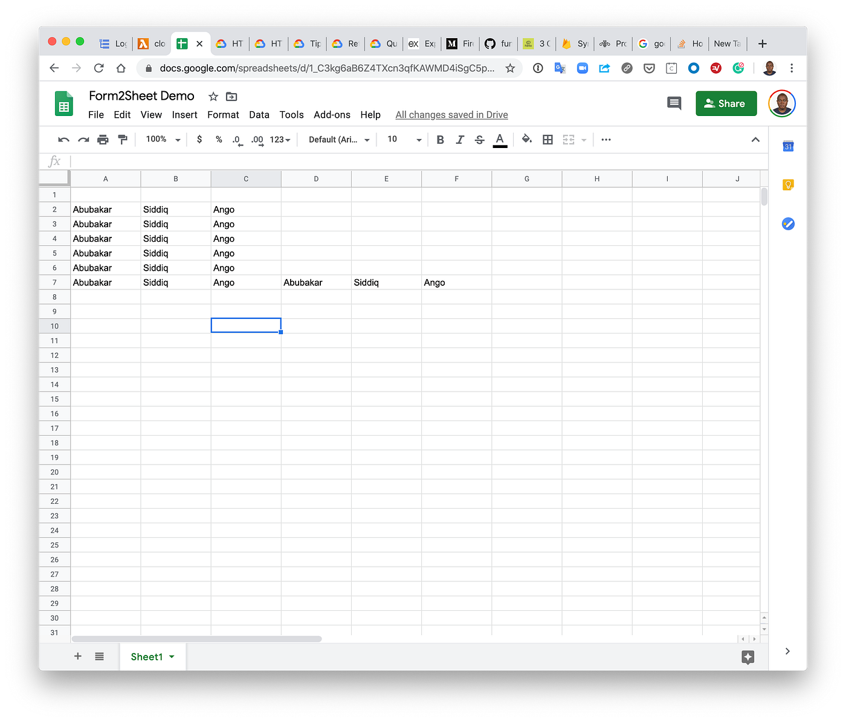Apply currency format with dollar sign icon
Viewport: 846px width, 722px height.
click(x=199, y=140)
